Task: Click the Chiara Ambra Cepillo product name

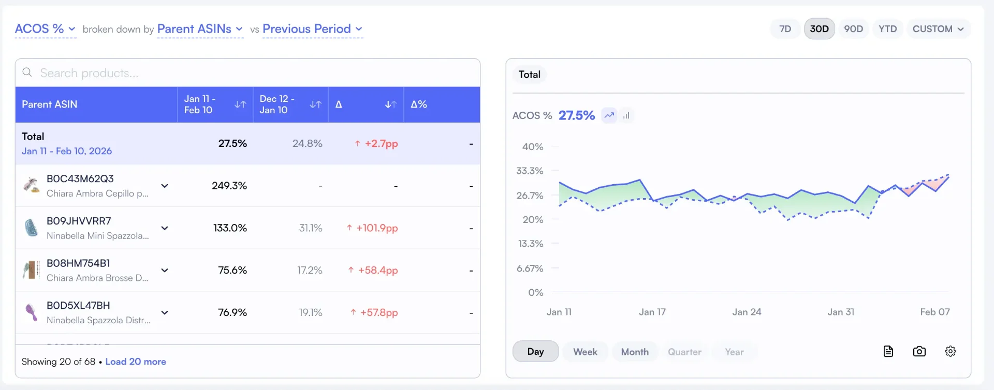Action: (x=97, y=193)
